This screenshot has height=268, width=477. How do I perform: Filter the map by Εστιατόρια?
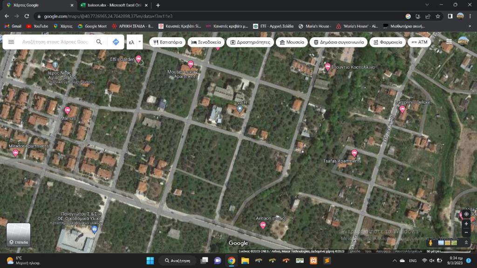[167, 42]
